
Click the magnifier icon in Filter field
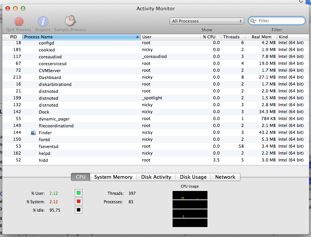(x=253, y=21)
